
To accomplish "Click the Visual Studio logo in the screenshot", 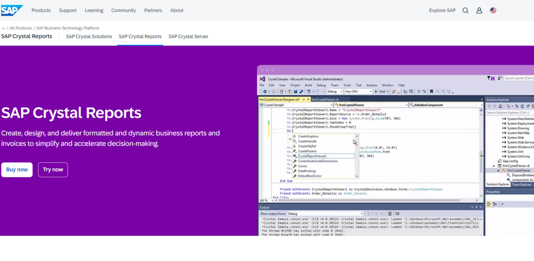I will (262, 79).
